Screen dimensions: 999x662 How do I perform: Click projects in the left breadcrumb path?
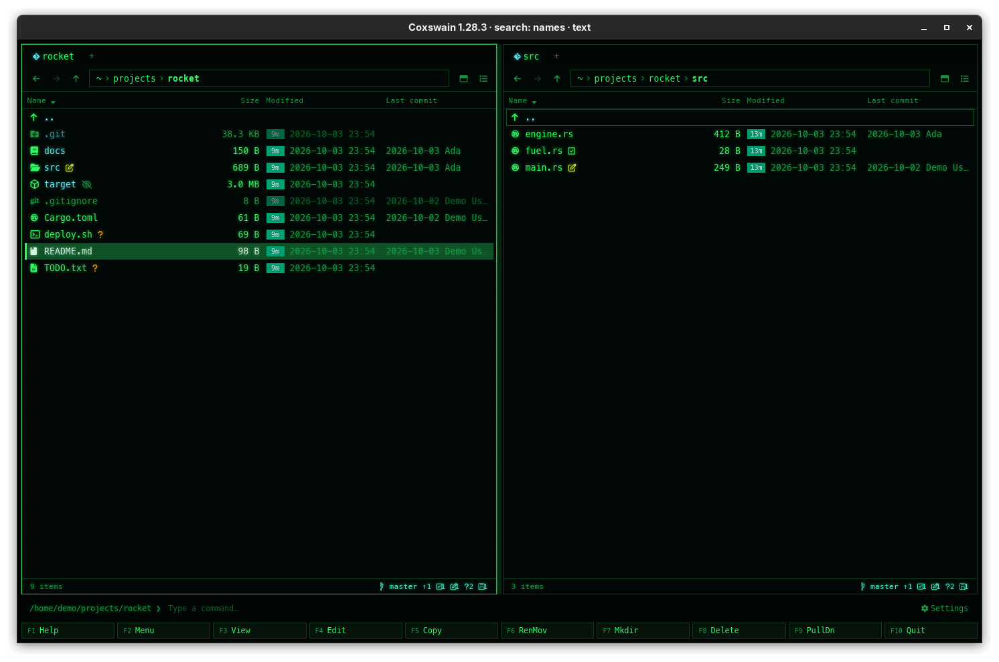point(134,79)
